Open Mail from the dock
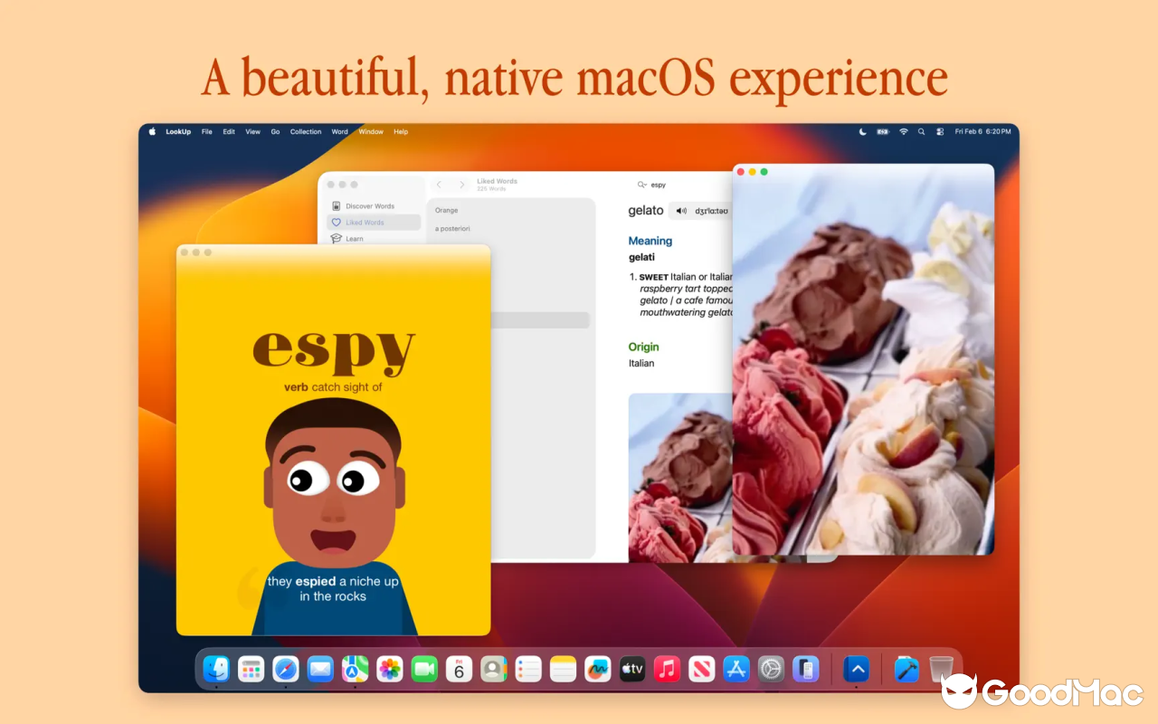The height and width of the screenshot is (724, 1158). pos(320,669)
